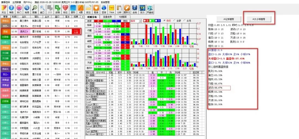The height and width of the screenshot is (139, 299).
Task: Switch to the 欧赔分布 tab
Action: pyautogui.click(x=92, y=17)
